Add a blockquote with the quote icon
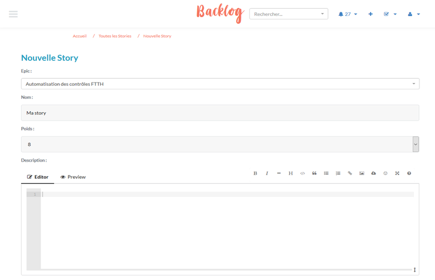The image size is (435, 280). coord(314,174)
